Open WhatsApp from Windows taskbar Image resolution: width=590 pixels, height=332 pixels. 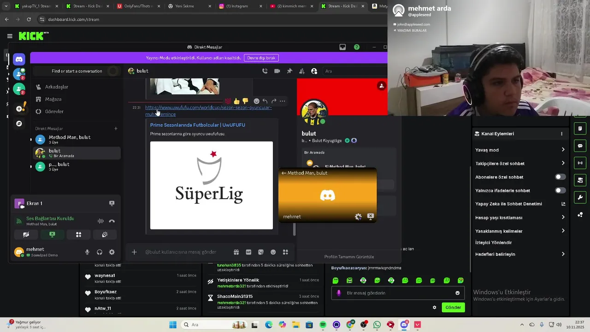click(x=377, y=325)
